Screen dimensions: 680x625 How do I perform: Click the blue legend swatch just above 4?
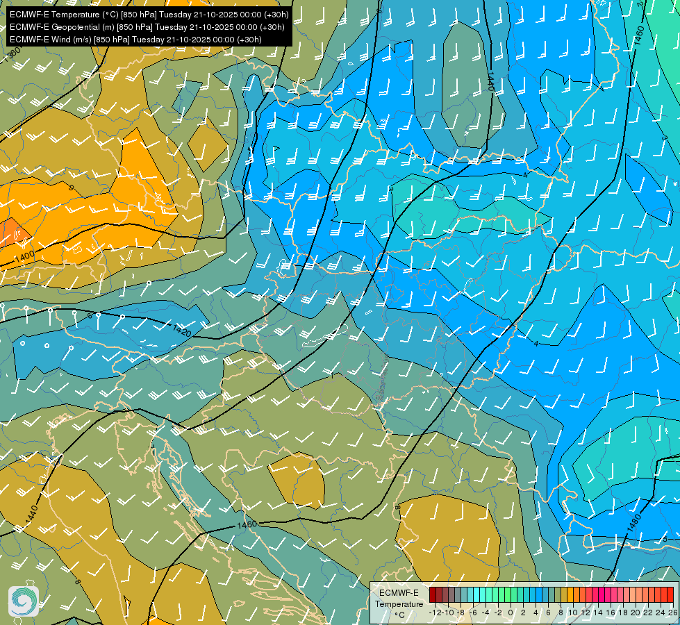[x=539, y=594]
